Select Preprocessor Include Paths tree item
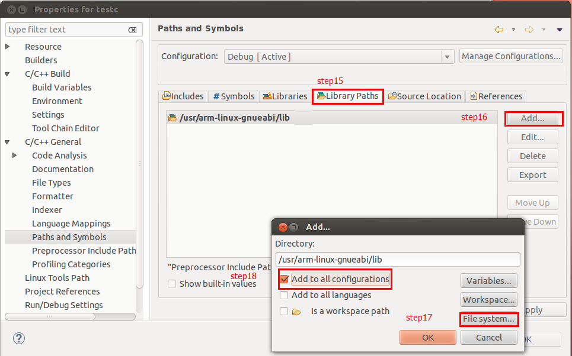The width and height of the screenshot is (572, 356). click(x=84, y=251)
